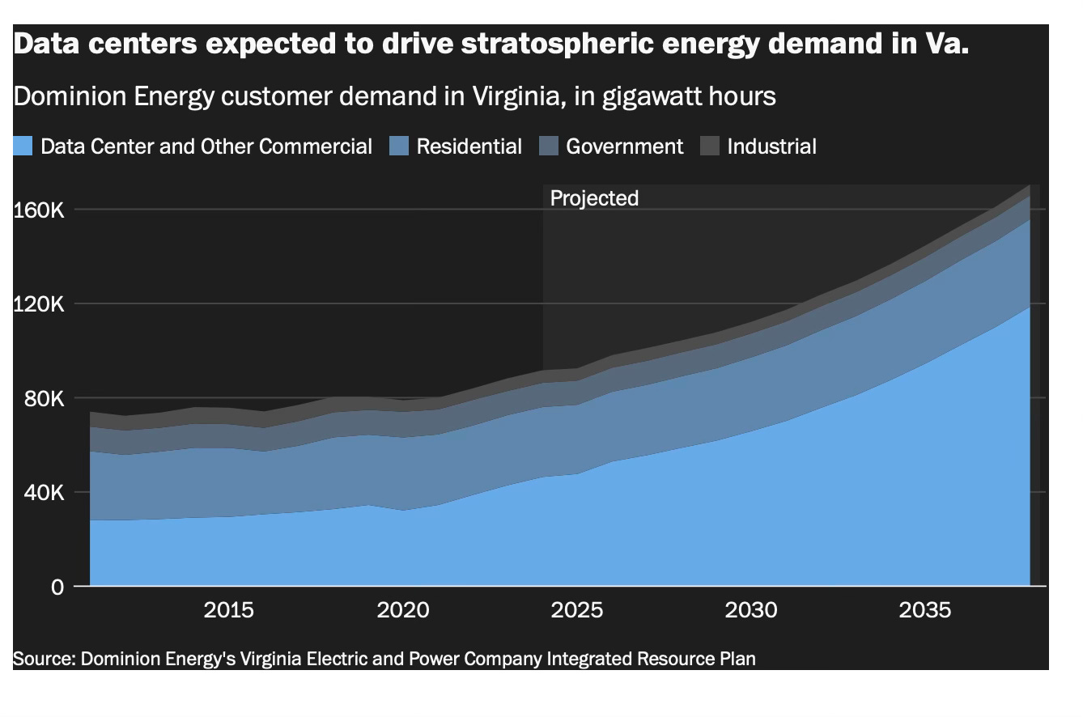Click the Government legend color swatch
Viewport: 1083px width, 717px height.
(x=548, y=146)
